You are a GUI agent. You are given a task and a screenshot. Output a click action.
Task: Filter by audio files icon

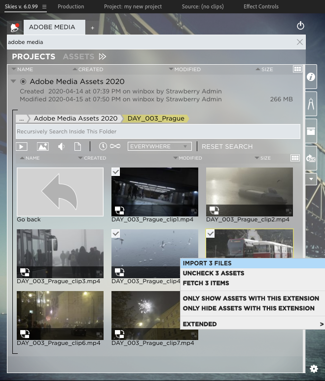[x=61, y=147]
